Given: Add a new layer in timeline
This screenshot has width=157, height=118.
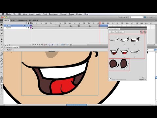Looking at the screenshot, I should pos(5,45).
